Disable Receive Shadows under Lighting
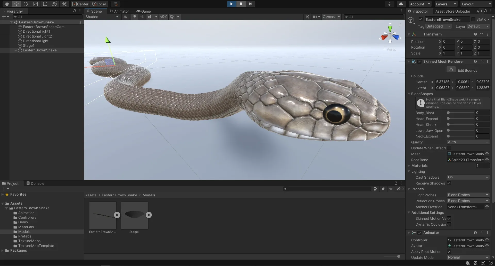 click(x=449, y=183)
